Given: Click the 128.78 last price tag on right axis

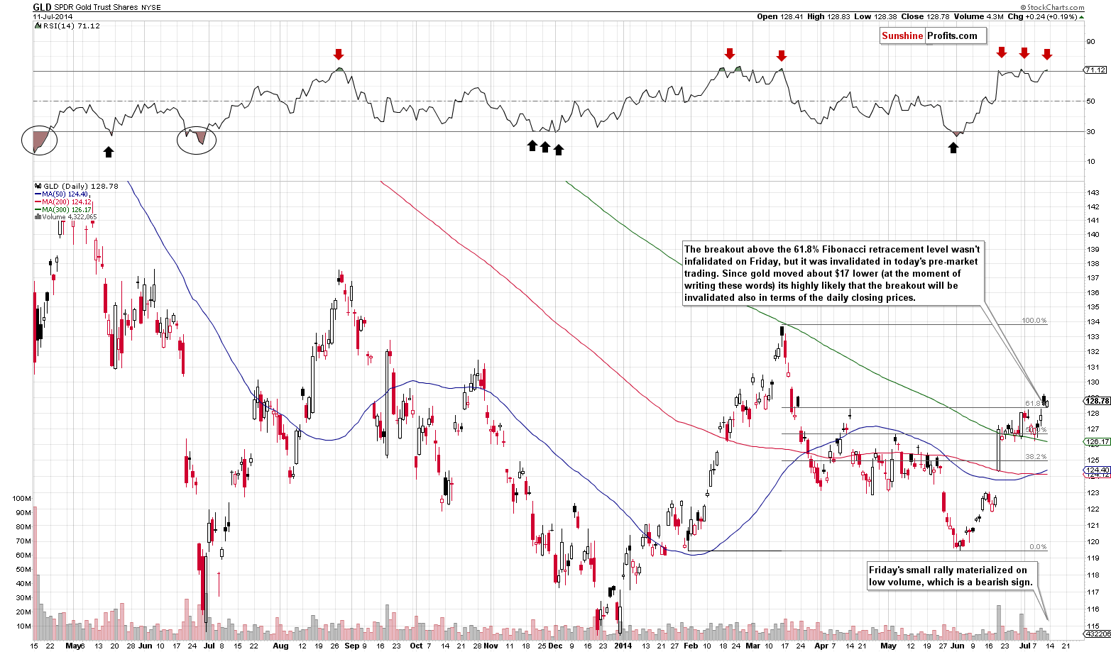Looking at the screenshot, I should (x=1096, y=402).
